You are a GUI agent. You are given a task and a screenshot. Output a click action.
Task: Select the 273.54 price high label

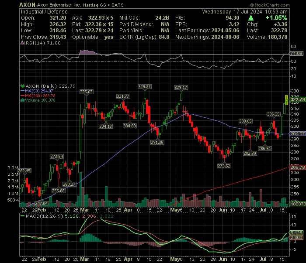pyautogui.click(x=56, y=156)
